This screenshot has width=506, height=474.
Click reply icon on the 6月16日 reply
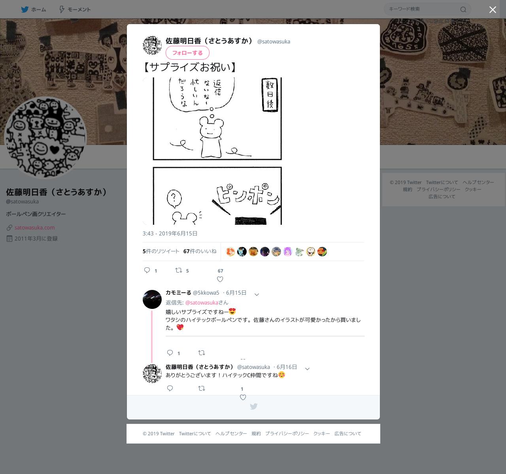[x=170, y=388]
